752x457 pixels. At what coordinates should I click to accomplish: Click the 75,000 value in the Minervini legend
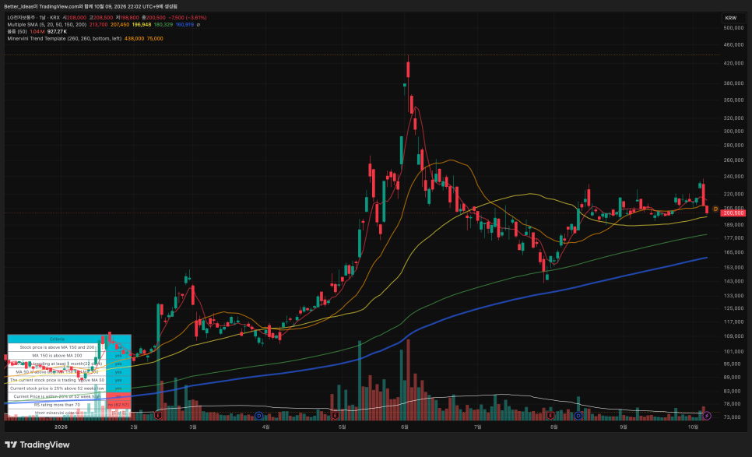click(155, 38)
